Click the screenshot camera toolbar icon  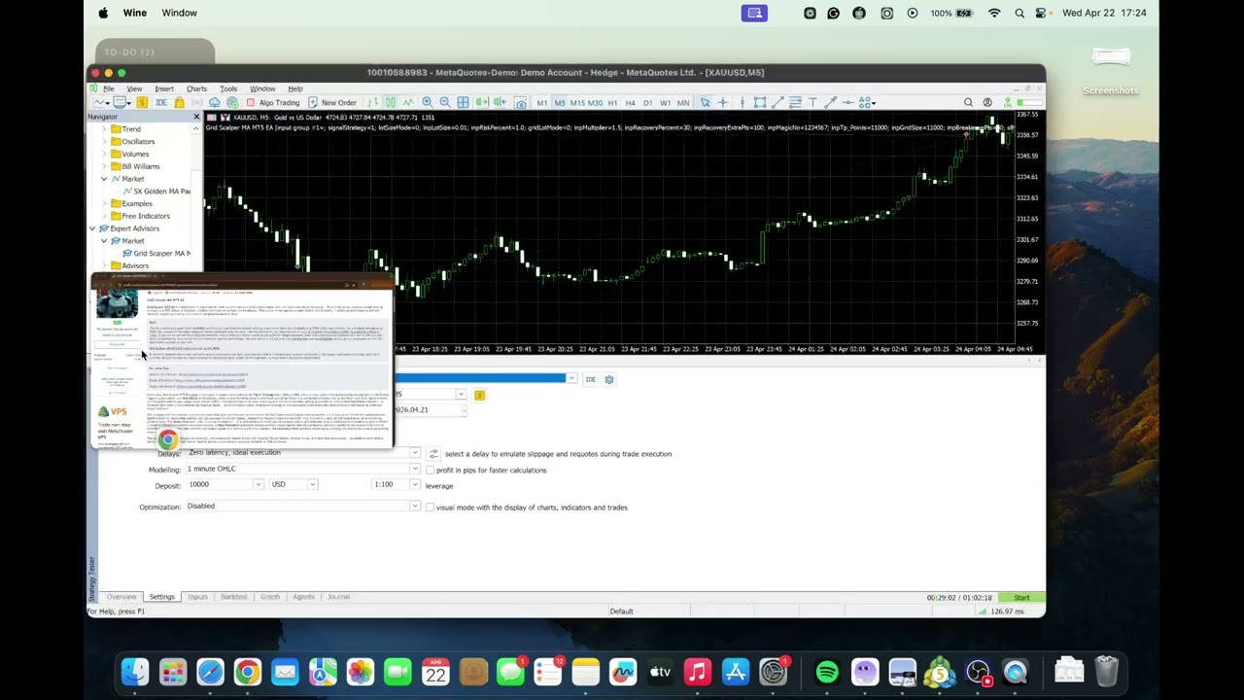(520, 102)
